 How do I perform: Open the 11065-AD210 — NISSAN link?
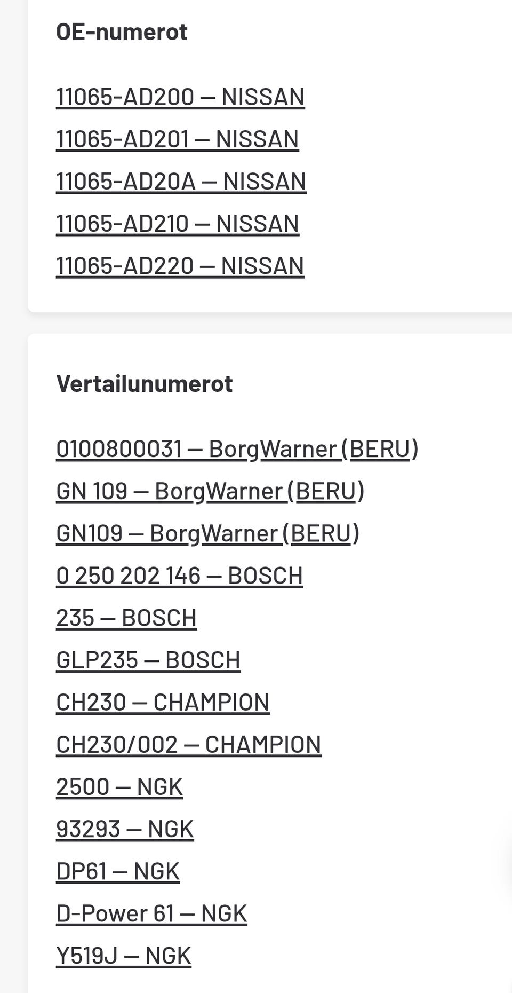pyautogui.click(x=177, y=224)
